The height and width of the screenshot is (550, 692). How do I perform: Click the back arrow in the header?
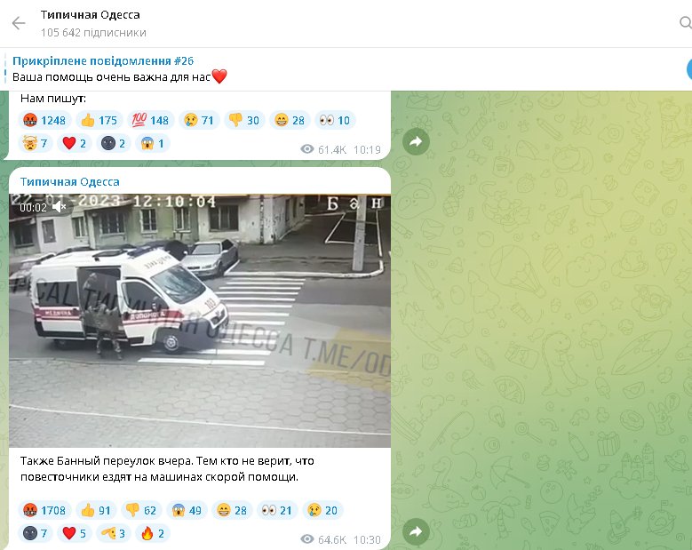[x=19, y=23]
